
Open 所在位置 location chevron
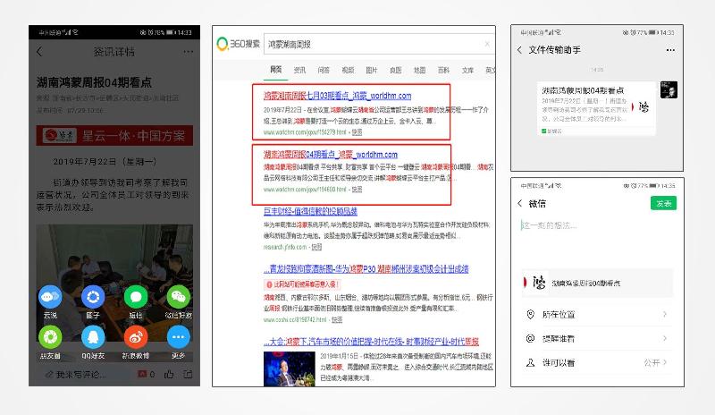(x=664, y=314)
